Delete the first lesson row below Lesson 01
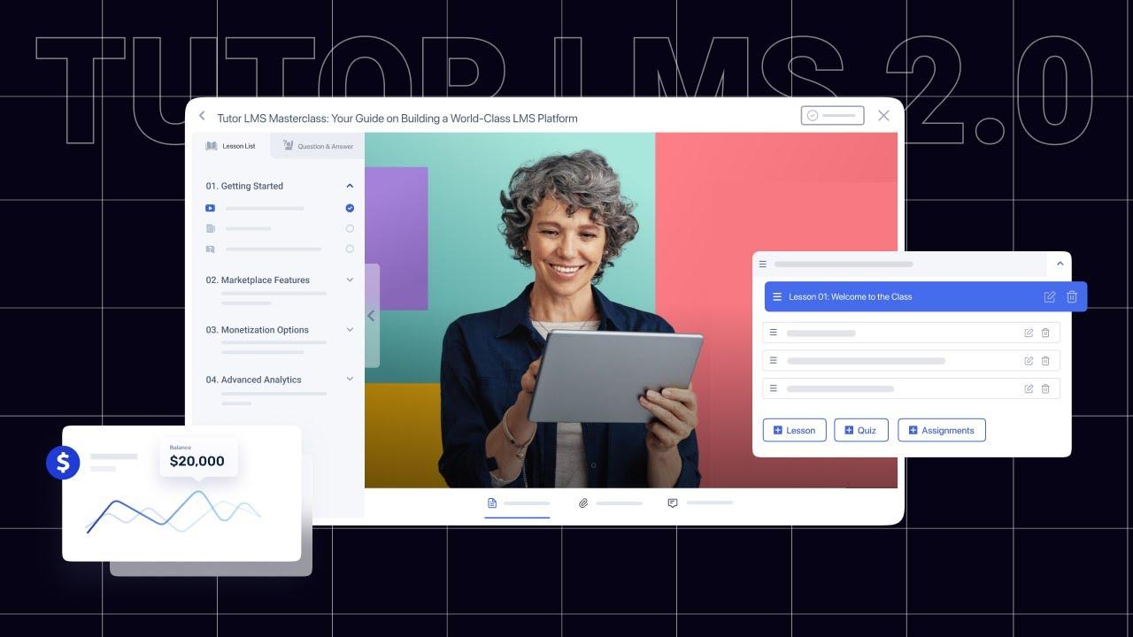1133x637 pixels. [1045, 334]
